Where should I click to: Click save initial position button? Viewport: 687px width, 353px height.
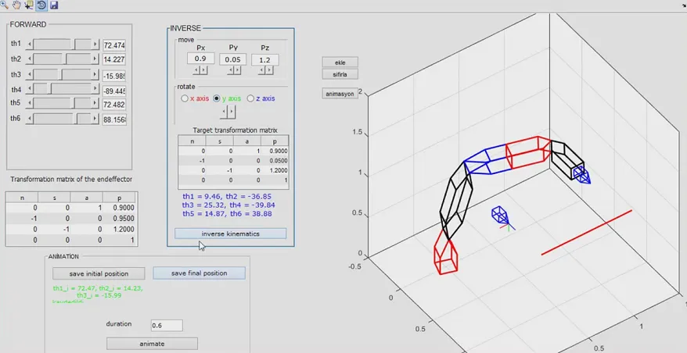99,273
